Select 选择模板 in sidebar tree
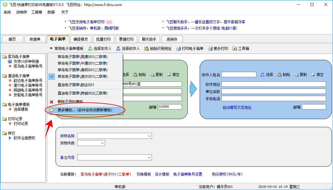Image resolution: width=333 pixels, height=190 pixels. click(x=21, y=109)
